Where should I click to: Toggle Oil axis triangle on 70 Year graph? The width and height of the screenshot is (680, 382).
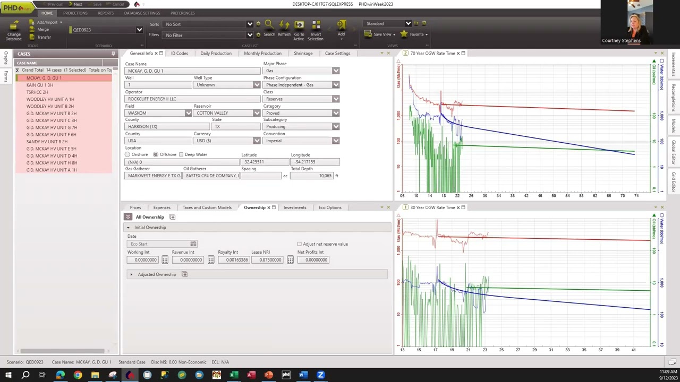654,62
